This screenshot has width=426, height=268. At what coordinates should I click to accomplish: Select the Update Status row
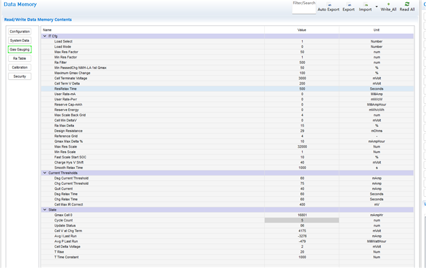(x=228, y=225)
